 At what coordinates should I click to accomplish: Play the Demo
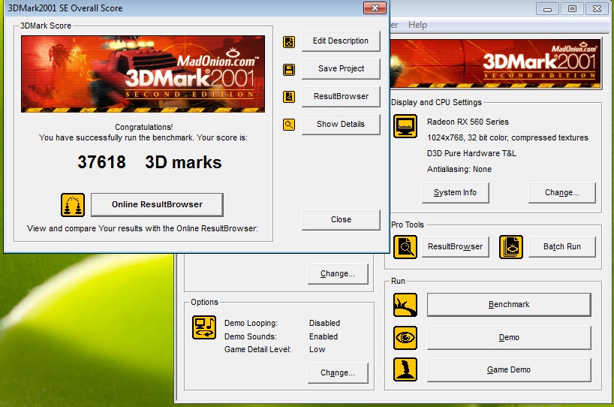pyautogui.click(x=509, y=338)
